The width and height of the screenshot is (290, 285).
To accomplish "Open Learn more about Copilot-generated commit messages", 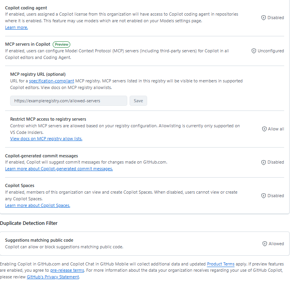I will 59,169.
